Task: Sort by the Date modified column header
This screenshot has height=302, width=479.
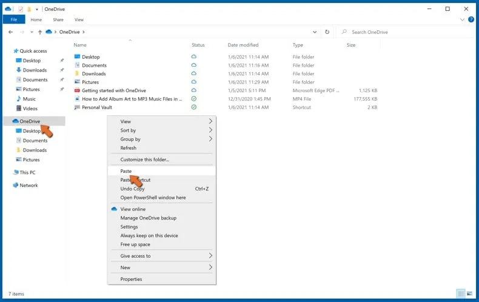Action: 243,45
